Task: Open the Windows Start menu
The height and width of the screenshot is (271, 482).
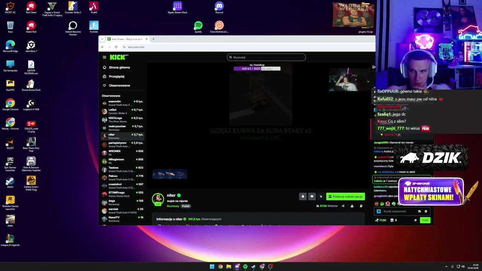Action: click(212, 266)
